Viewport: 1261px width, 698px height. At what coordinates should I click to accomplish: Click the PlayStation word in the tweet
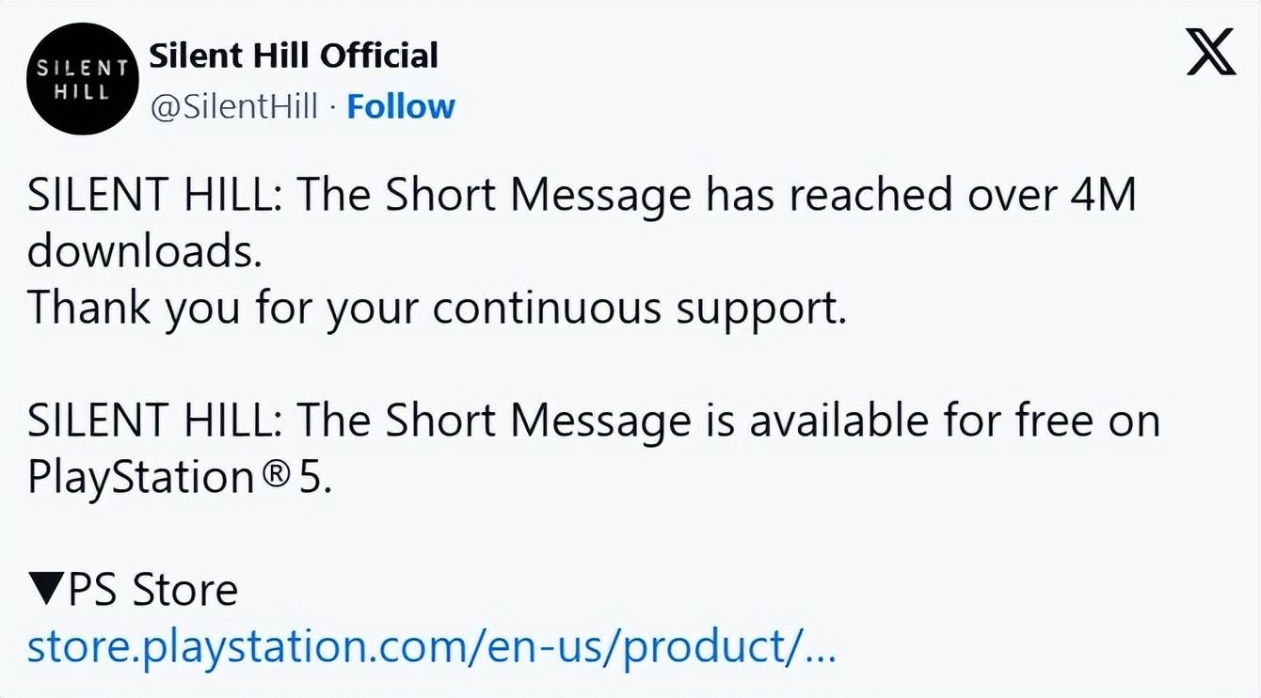[140, 477]
